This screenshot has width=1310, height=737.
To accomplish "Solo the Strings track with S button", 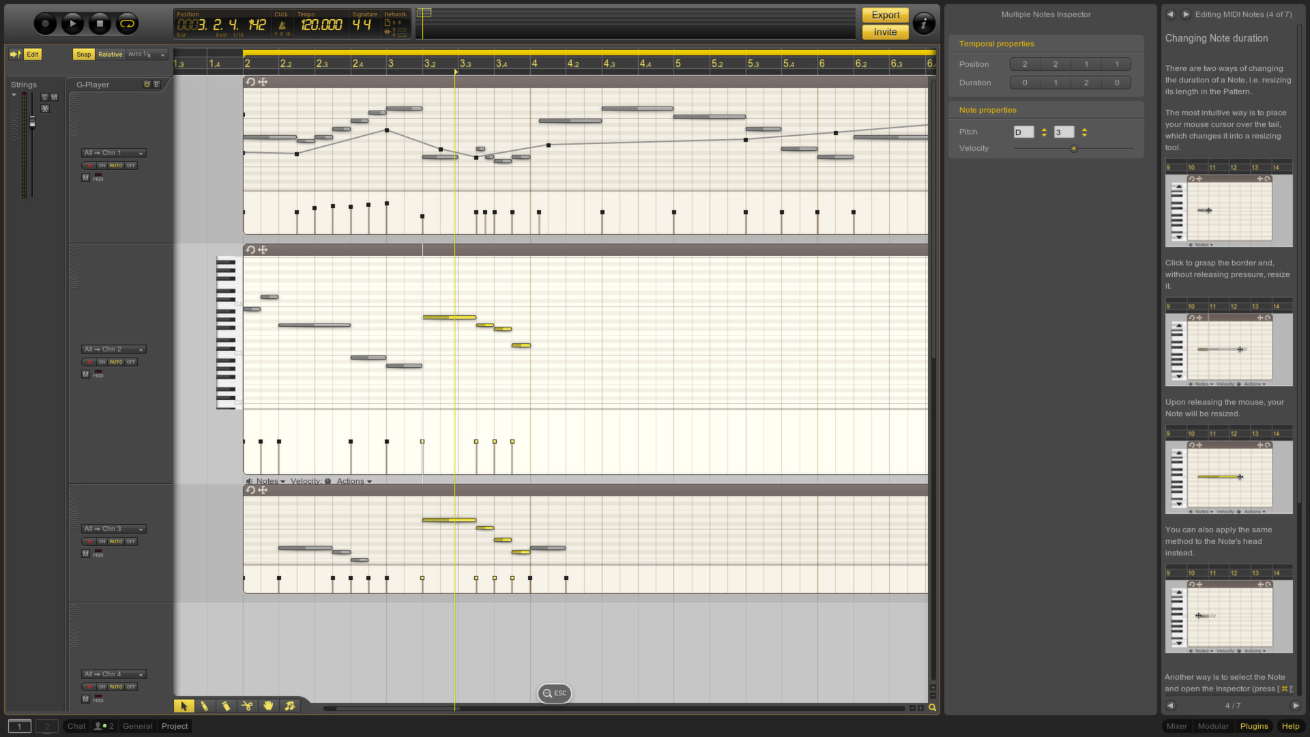I will click(44, 97).
